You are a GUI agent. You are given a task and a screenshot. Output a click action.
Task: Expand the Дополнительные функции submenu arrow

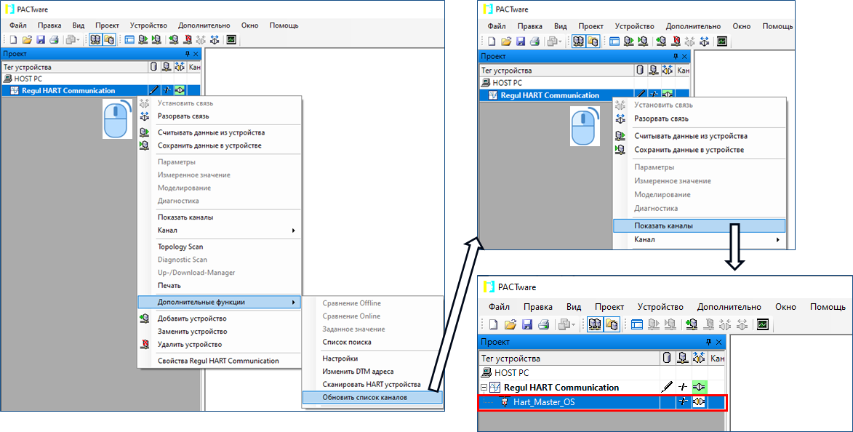pos(293,302)
